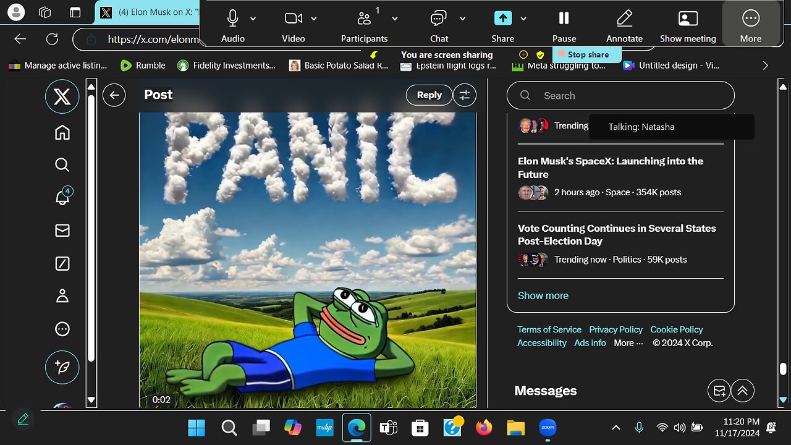Pause the Zoom screen share
Viewport: 791px width, 445px height.
[x=564, y=25]
